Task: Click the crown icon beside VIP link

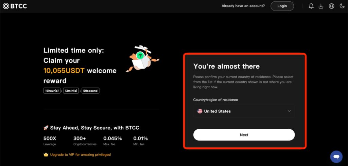Action: [46, 154]
